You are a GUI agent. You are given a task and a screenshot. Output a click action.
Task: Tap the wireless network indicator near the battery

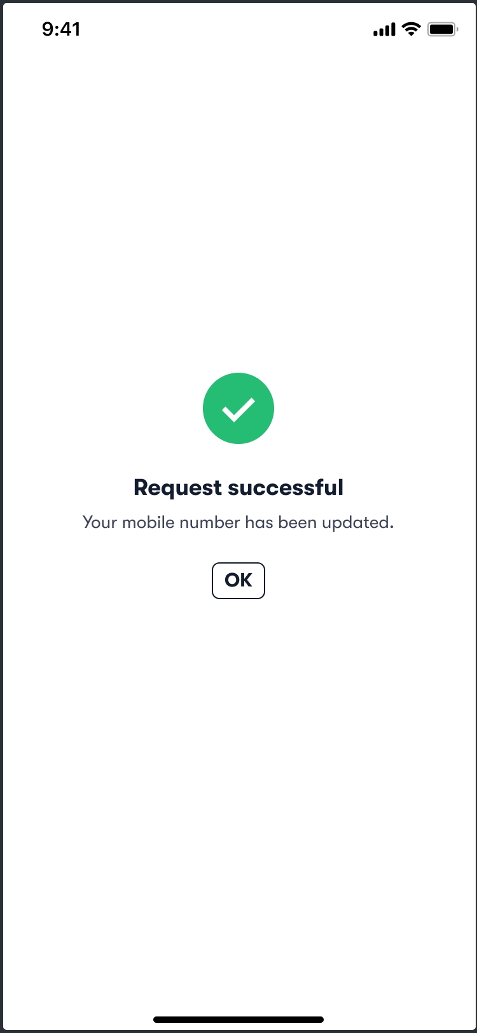click(x=411, y=29)
